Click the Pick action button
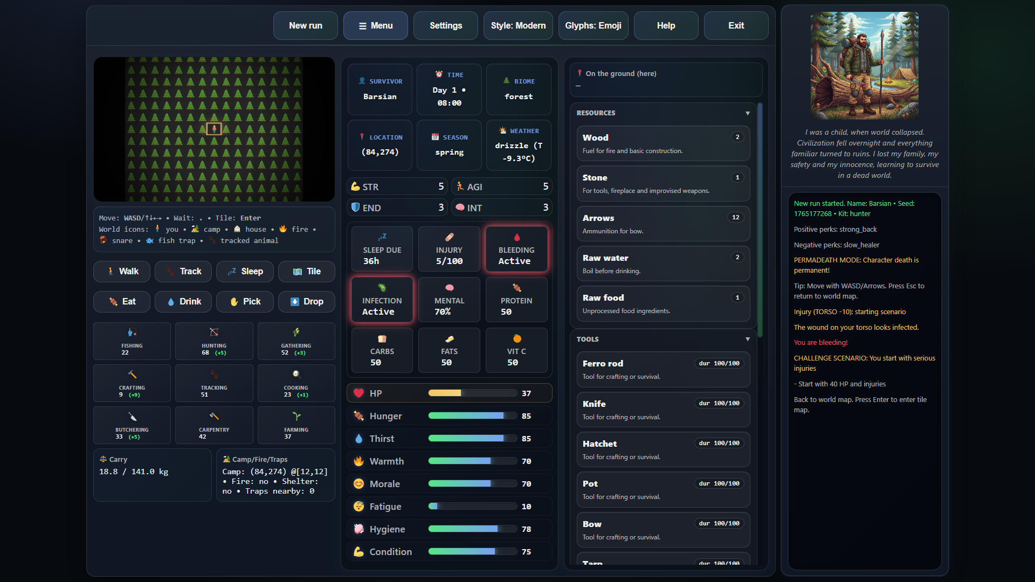 point(244,301)
